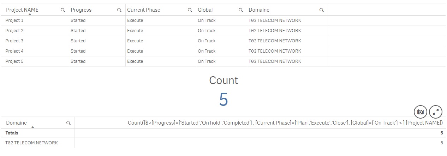Image resolution: width=447 pixels, height=156 pixels.
Task: Toggle sort arrow under lower Domaine header
Action: pos(32,127)
